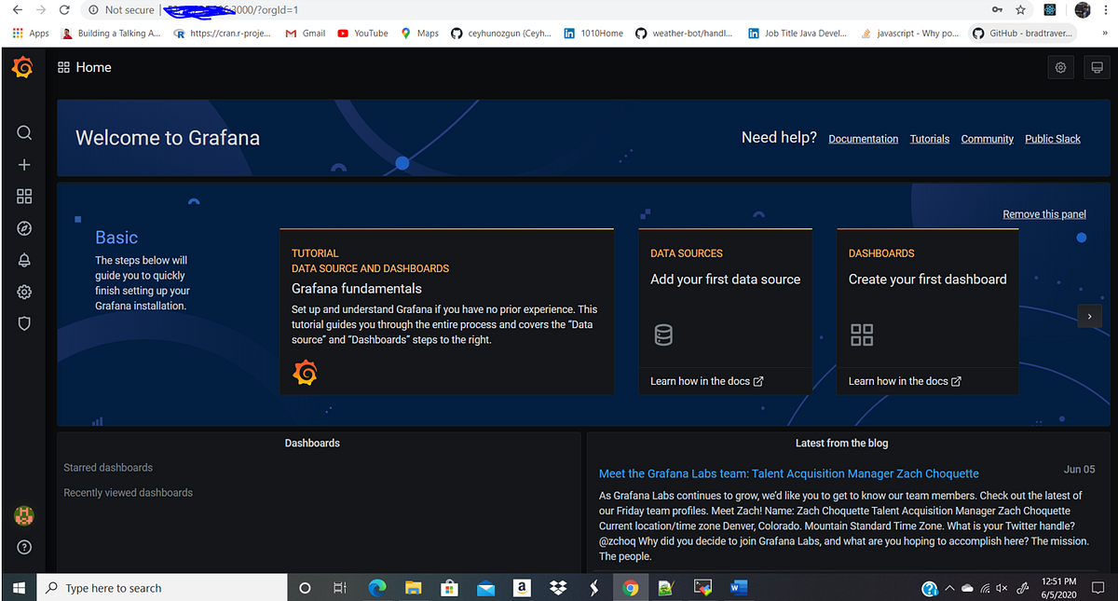Select the Home breadcrumb at top

tap(93, 67)
